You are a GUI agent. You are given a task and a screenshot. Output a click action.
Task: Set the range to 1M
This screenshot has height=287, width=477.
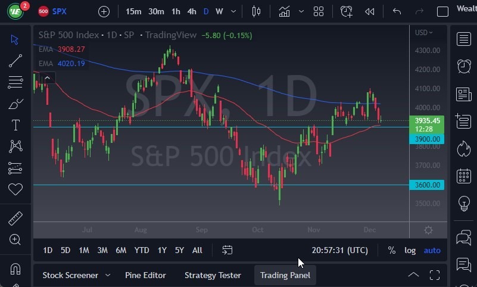(84, 250)
